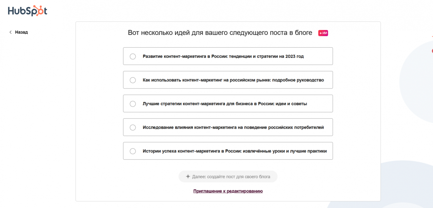
Task: Choose the title text about поведение российских потребителей
Action: click(233, 127)
